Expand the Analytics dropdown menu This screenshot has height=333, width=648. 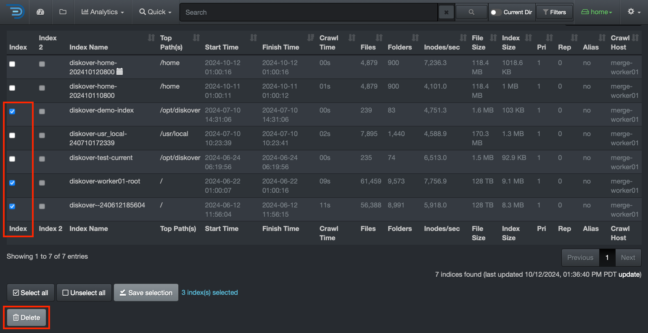point(103,12)
